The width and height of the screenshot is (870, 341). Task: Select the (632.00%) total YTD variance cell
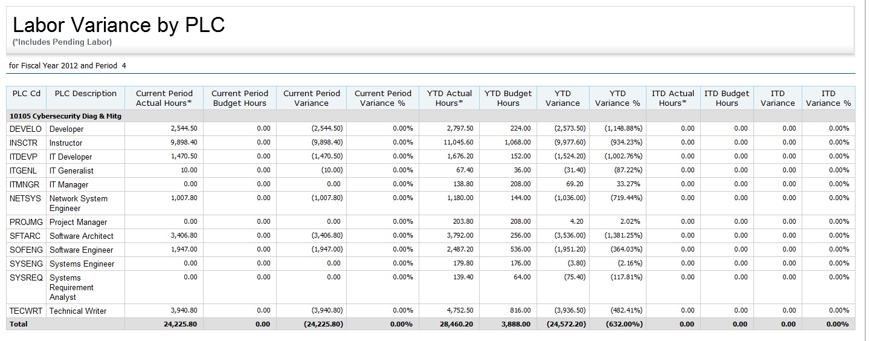623,324
